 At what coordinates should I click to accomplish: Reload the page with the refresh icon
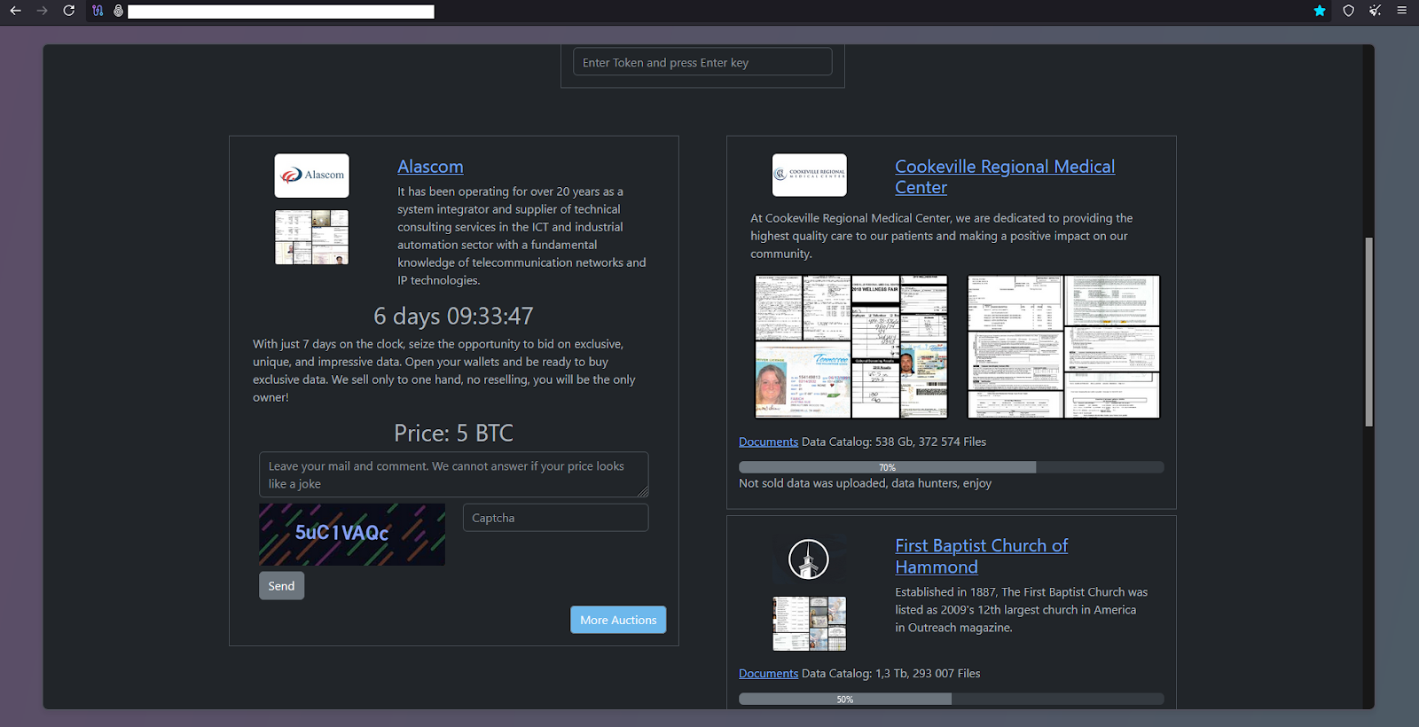[68, 11]
